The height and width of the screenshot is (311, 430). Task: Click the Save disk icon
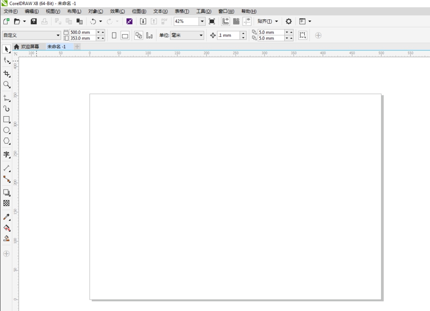[34, 21]
